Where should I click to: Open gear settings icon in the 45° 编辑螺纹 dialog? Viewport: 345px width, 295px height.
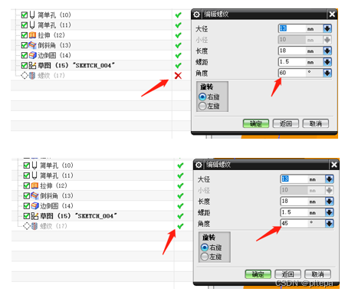[x=199, y=165]
